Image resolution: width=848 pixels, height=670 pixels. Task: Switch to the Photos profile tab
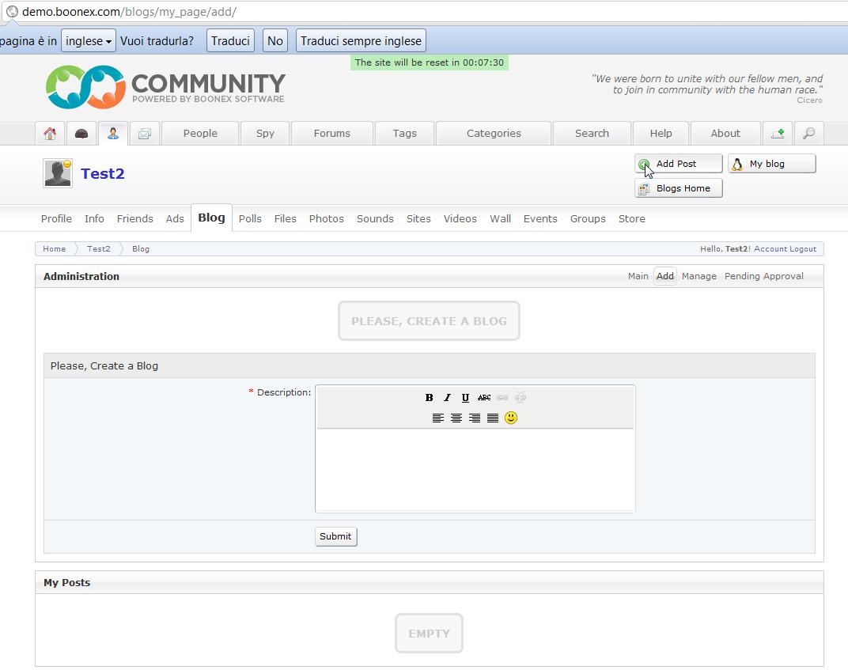point(326,219)
